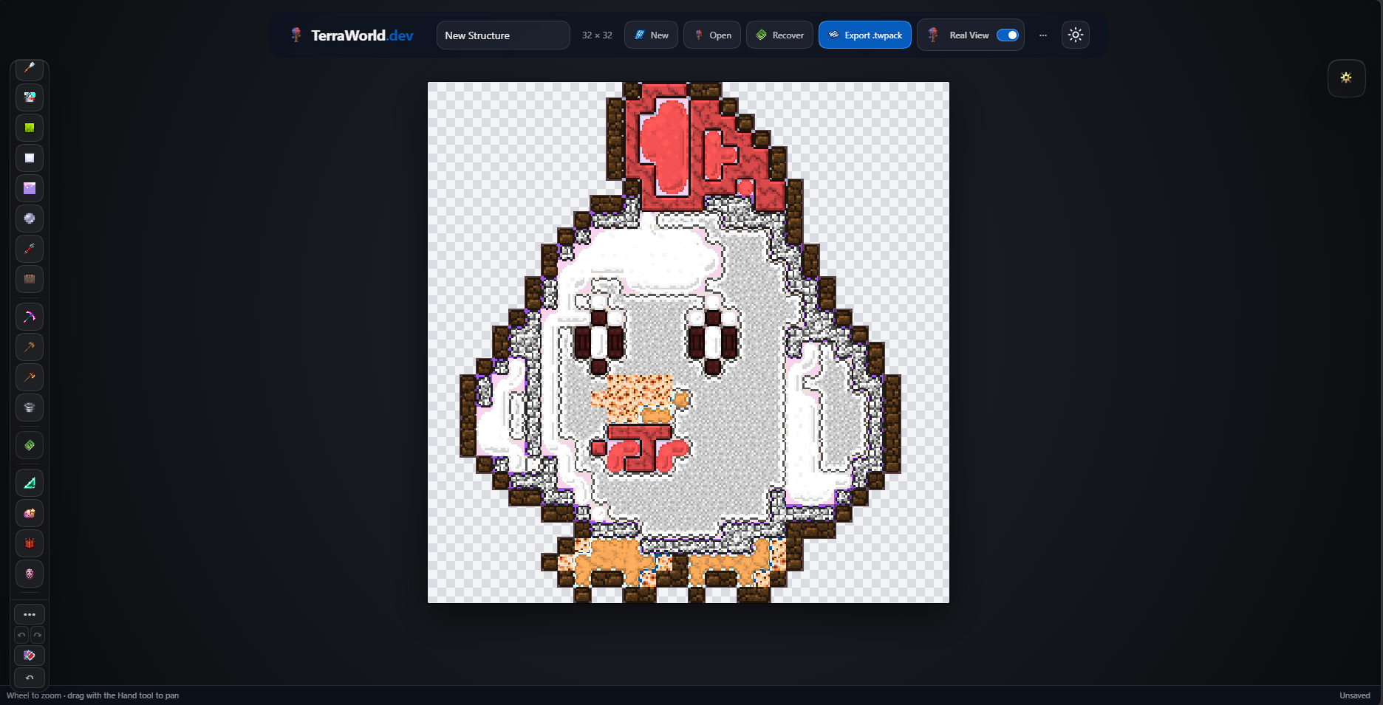Image resolution: width=1383 pixels, height=705 pixels.
Task: Click the New button
Action: [x=651, y=35]
